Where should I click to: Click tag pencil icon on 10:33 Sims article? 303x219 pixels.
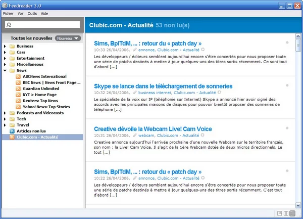(x=134, y=50)
